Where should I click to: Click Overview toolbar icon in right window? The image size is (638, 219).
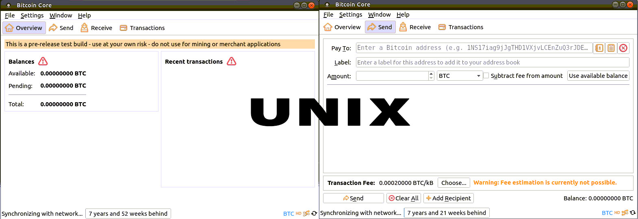click(328, 27)
